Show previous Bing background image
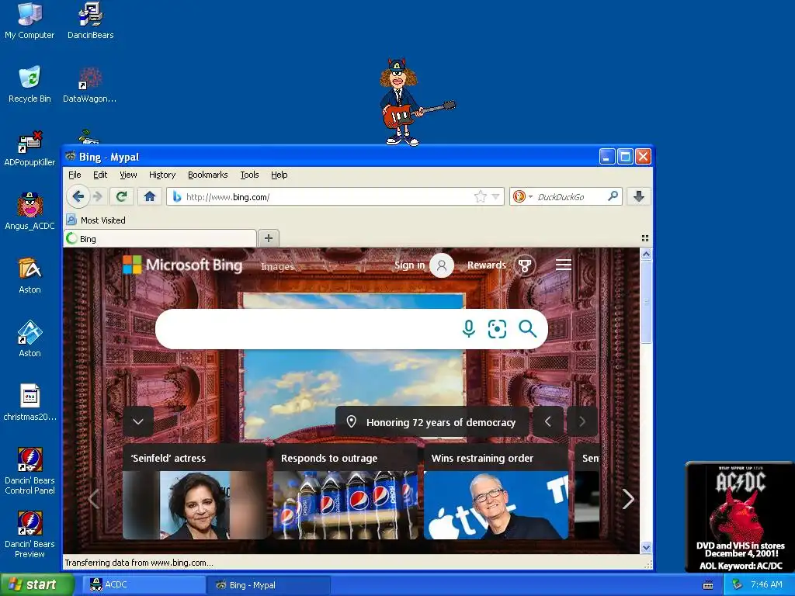795x596 pixels. click(547, 421)
